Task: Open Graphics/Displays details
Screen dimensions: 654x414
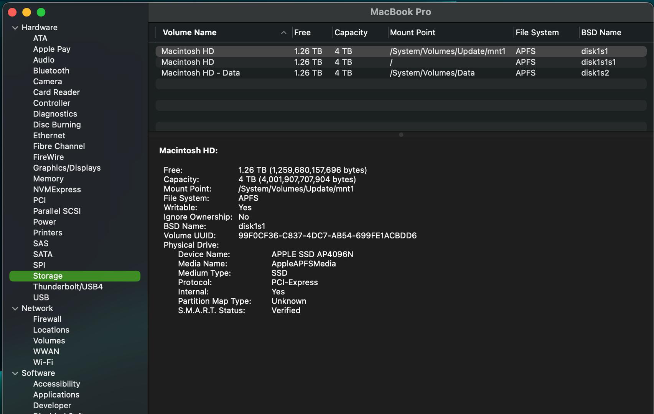Action: (x=67, y=168)
